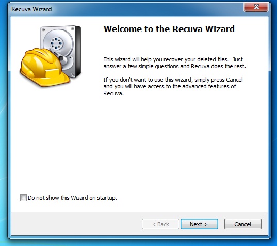This screenshot has height=246, width=278.
Task: Tick "Do not show this Wizard on startup"
Action: point(23,198)
